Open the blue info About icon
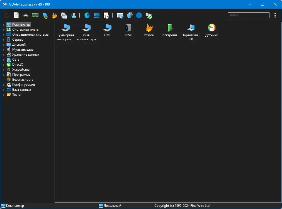This screenshot has height=209, width=282. coord(138,15)
